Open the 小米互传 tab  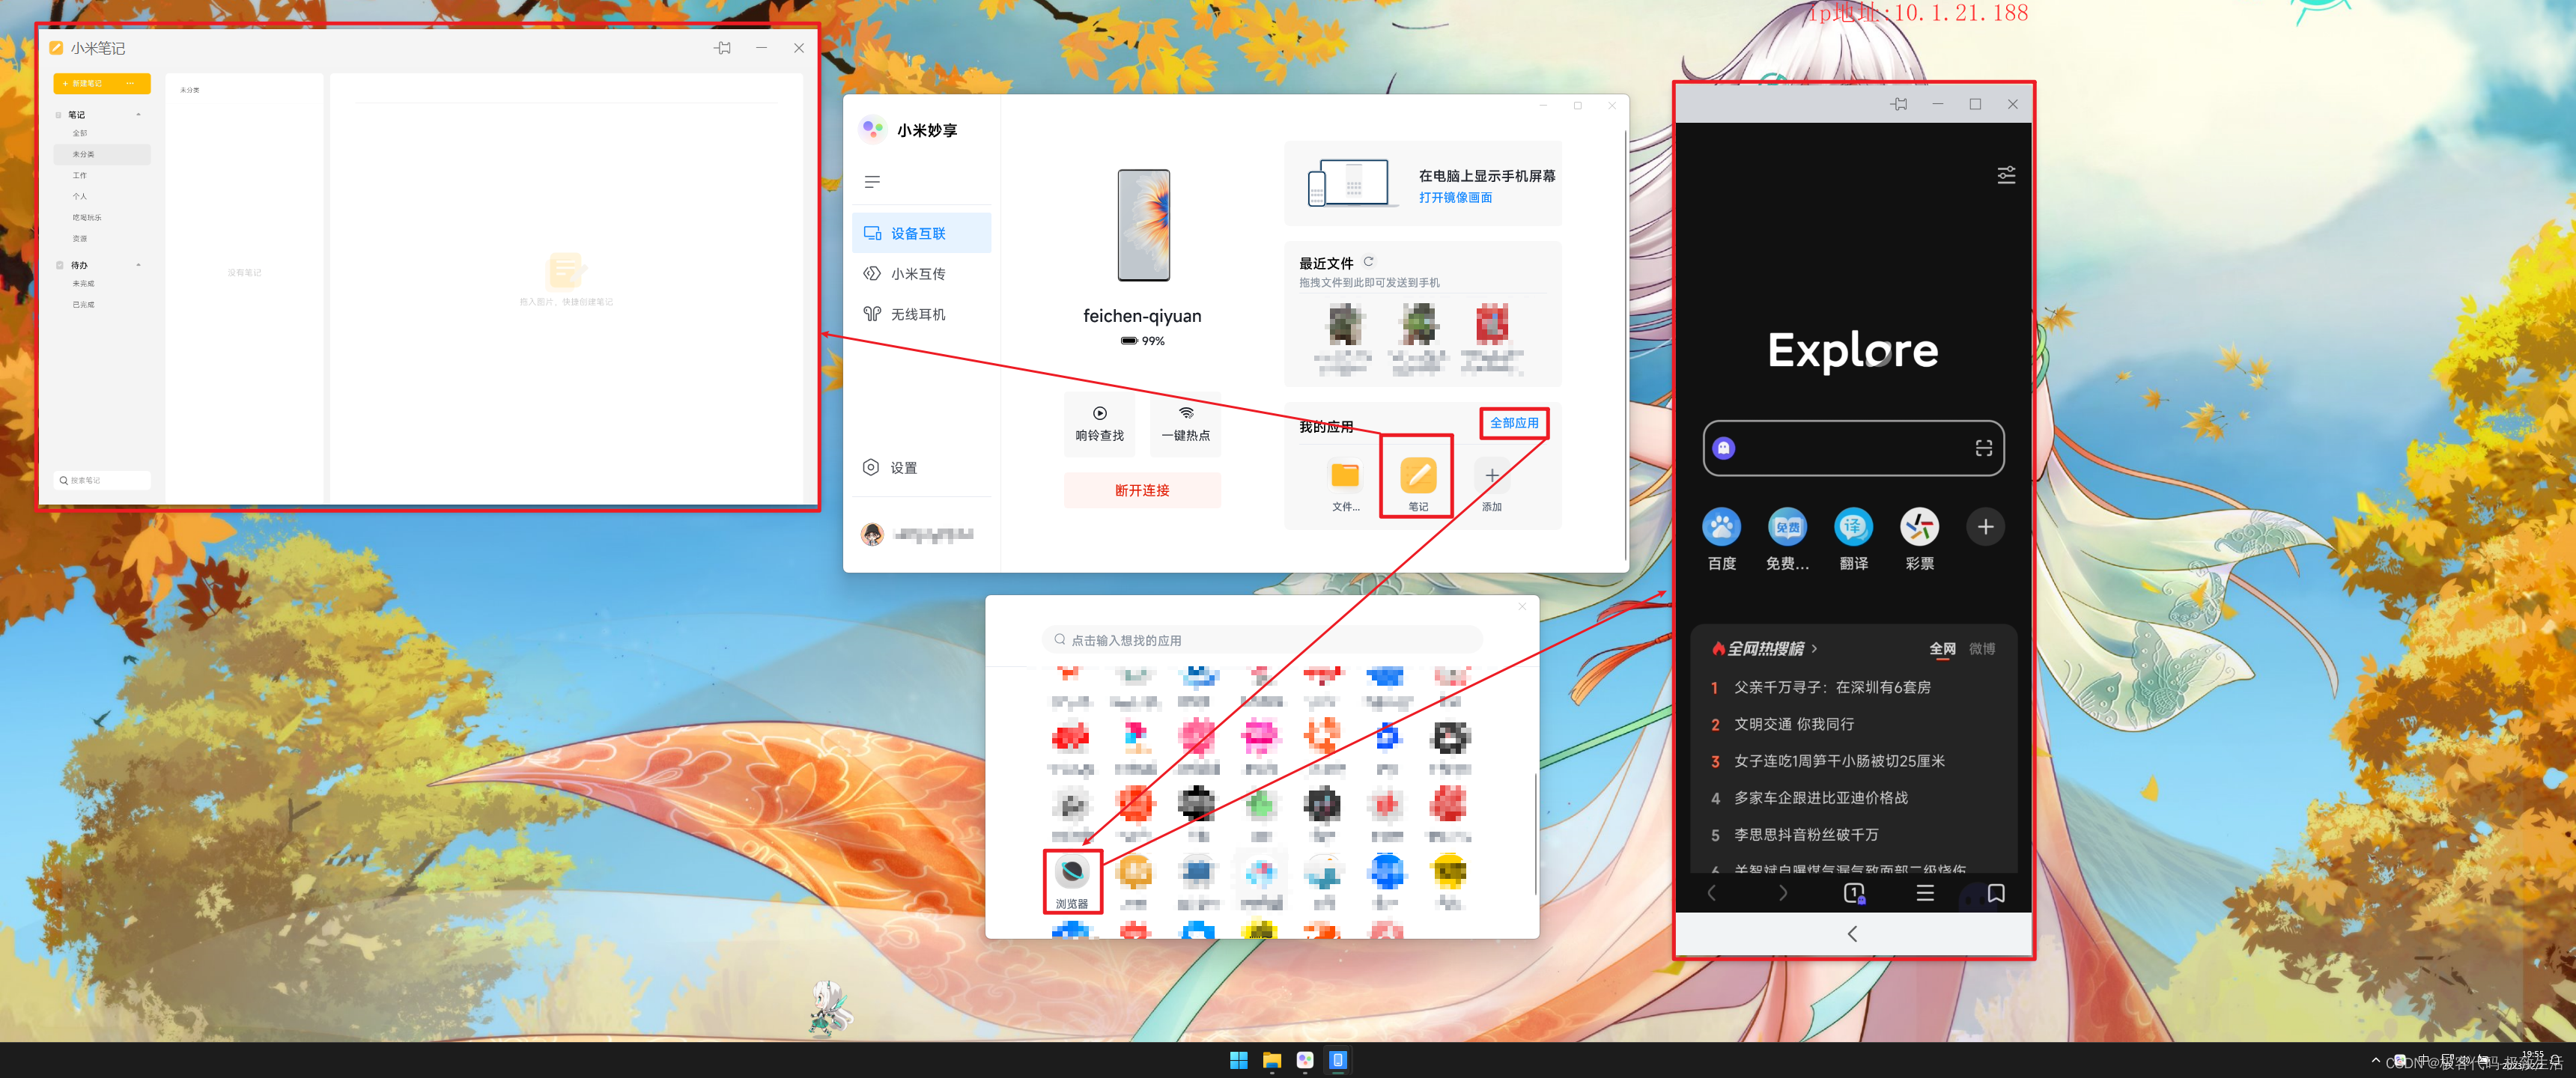coord(921,274)
